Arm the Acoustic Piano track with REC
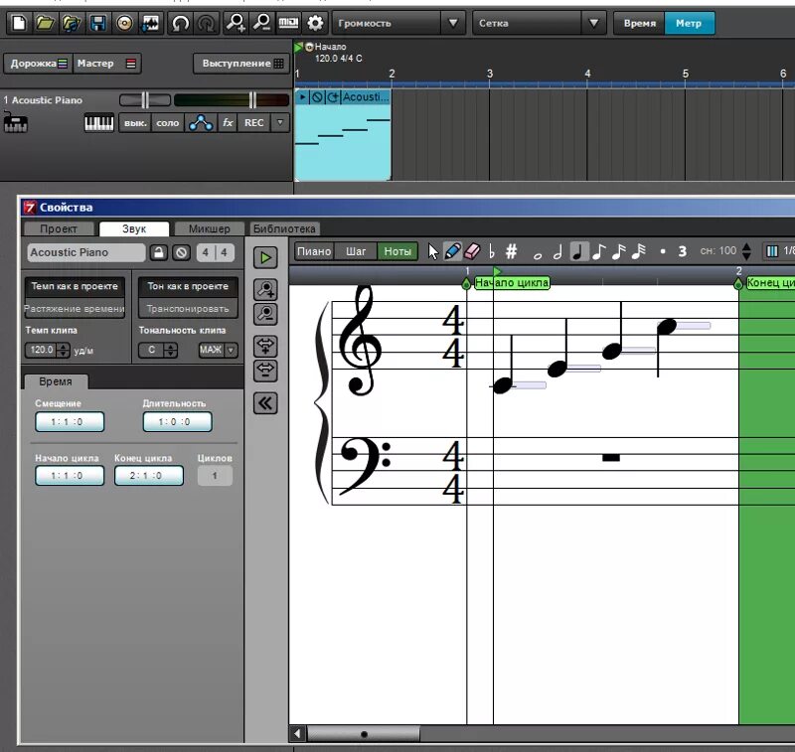The height and width of the screenshot is (752, 795). (254, 123)
